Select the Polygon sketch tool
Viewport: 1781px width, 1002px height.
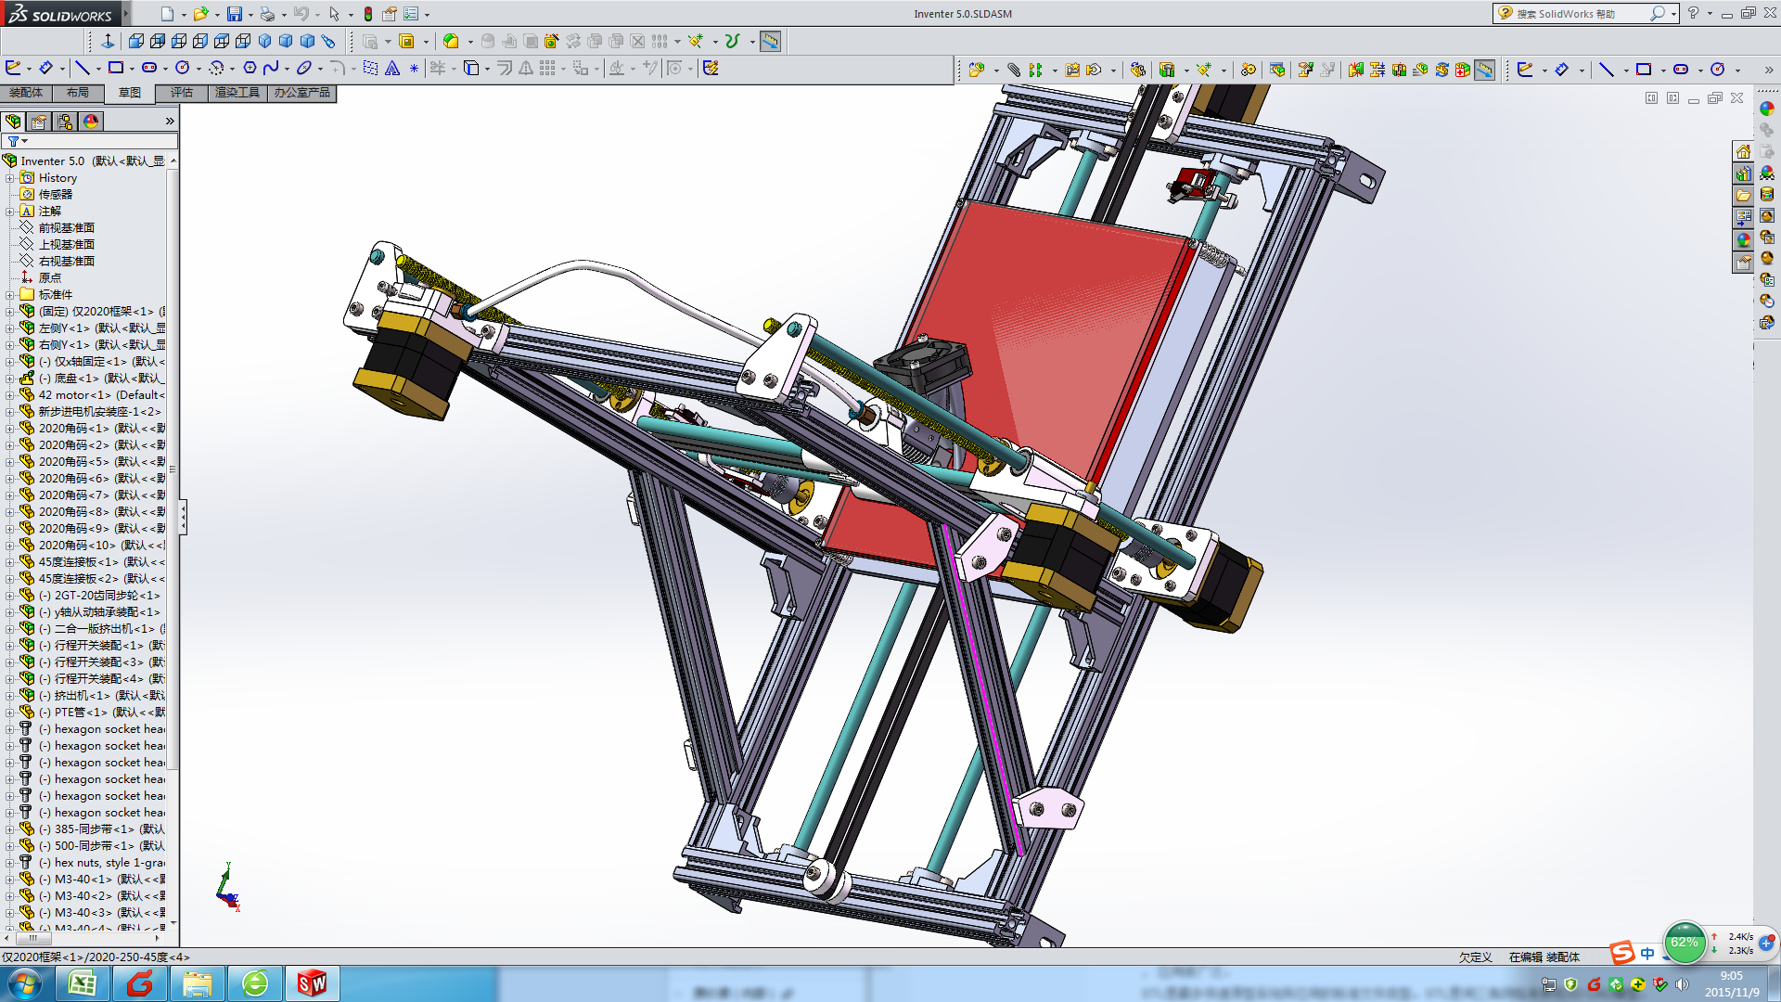click(250, 68)
